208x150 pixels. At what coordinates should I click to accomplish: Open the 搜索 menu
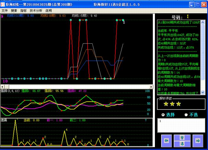pyautogui.click(x=14, y=11)
